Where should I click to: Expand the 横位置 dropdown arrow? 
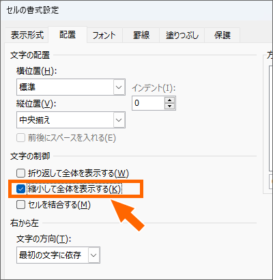click(119, 87)
